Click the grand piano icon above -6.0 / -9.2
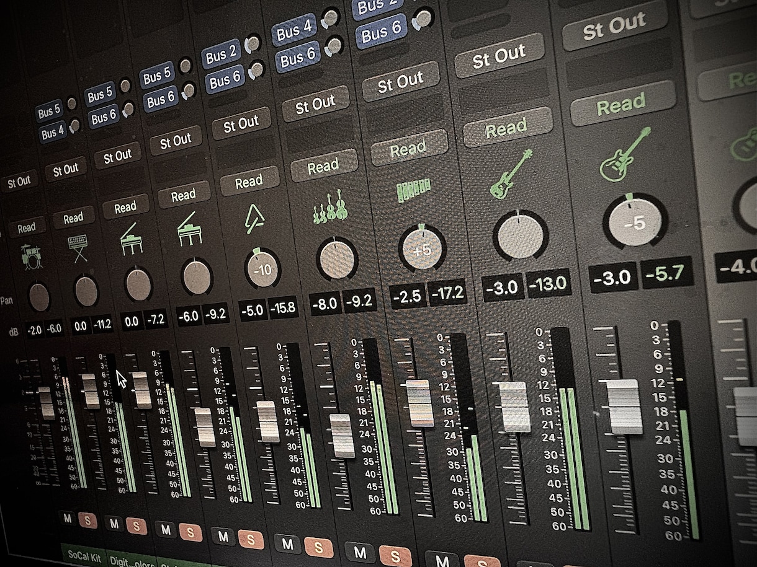 coord(189,229)
